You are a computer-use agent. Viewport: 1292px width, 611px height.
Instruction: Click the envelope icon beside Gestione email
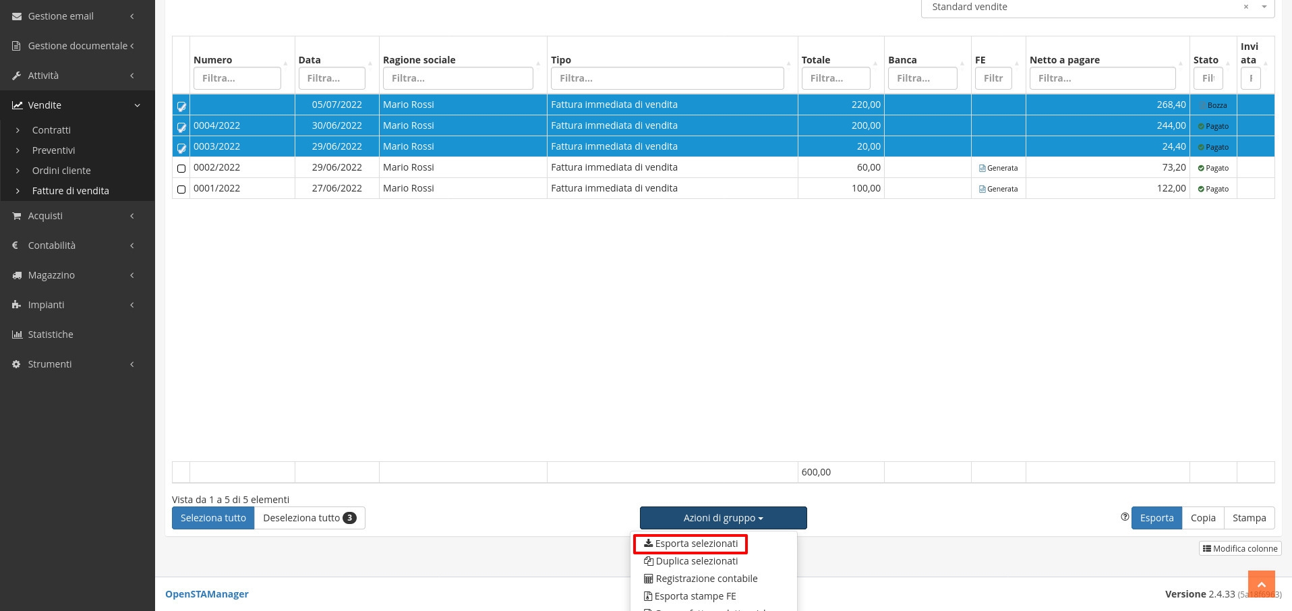click(x=16, y=16)
